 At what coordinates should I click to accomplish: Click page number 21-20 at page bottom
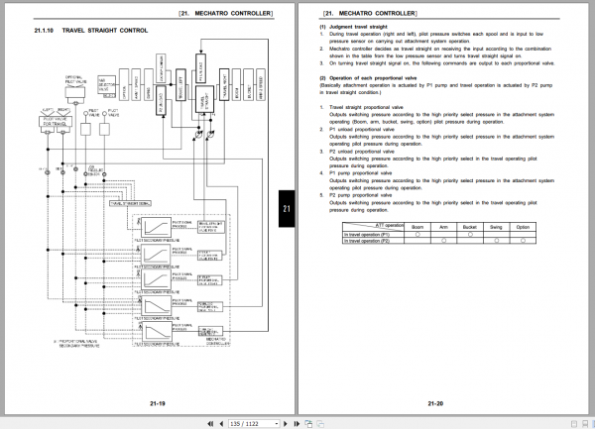click(435, 403)
